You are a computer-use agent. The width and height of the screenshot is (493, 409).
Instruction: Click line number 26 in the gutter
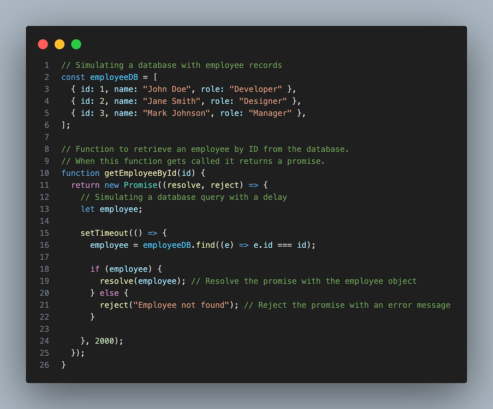tap(44, 365)
